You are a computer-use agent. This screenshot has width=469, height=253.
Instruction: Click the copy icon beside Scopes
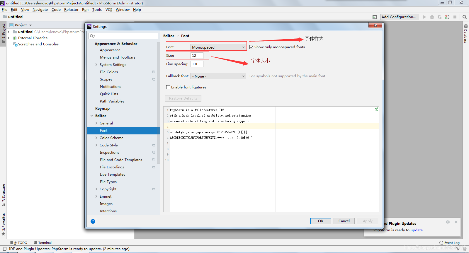(154, 79)
